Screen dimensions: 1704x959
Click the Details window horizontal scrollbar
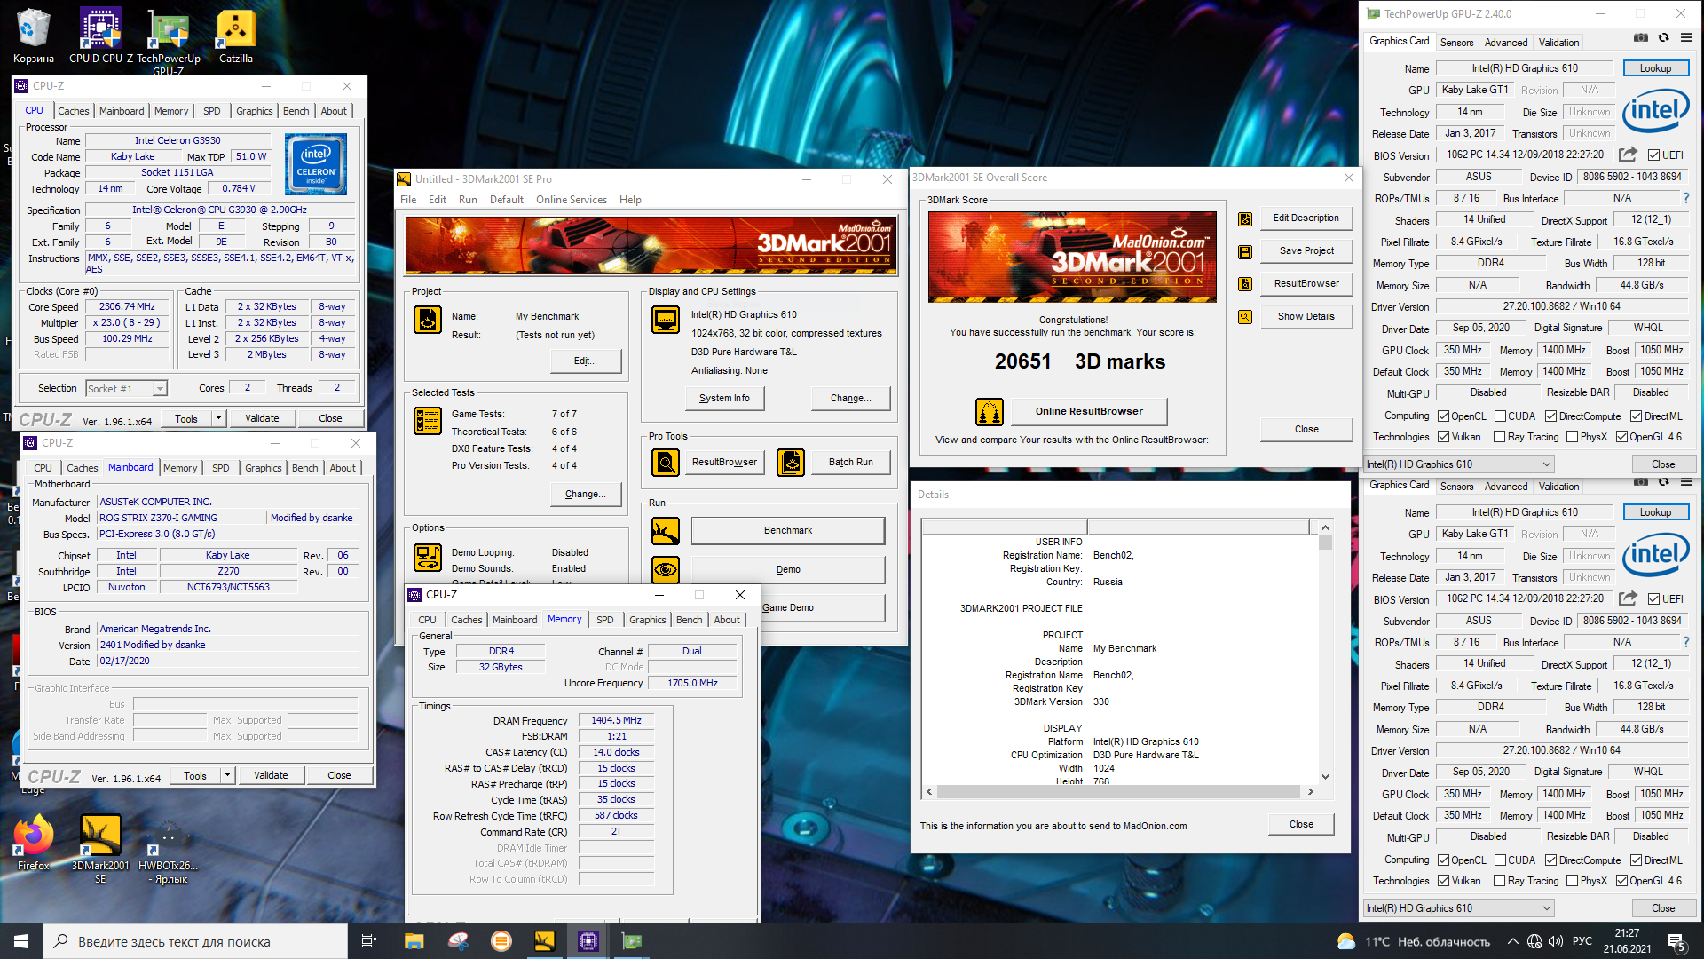coord(1118,791)
